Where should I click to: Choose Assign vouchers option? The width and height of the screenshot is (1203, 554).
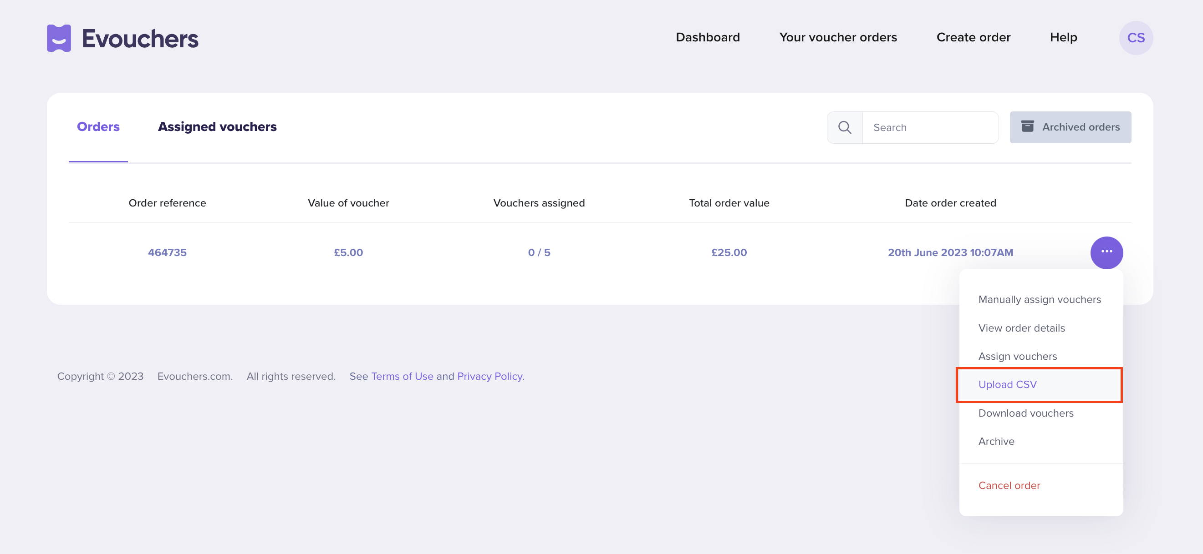click(x=1018, y=356)
